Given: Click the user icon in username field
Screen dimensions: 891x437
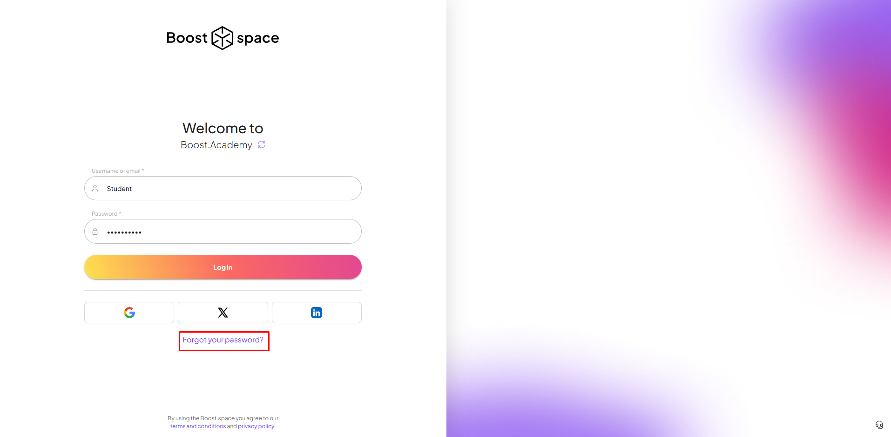Looking at the screenshot, I should [95, 188].
